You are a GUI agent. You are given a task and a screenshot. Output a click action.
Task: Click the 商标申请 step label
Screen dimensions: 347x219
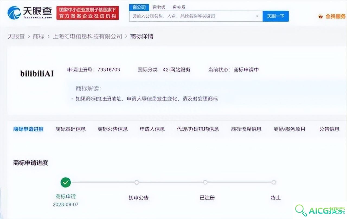coord(66,197)
